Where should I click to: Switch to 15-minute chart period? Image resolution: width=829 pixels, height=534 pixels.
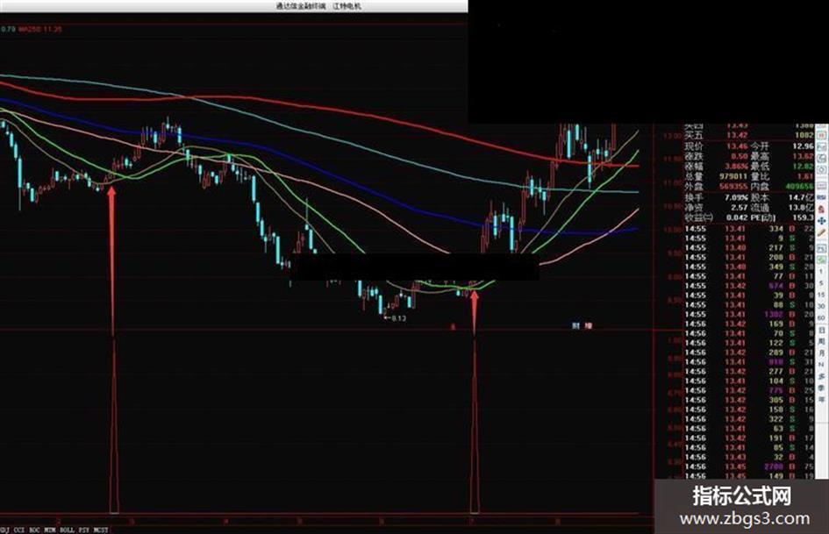click(821, 295)
